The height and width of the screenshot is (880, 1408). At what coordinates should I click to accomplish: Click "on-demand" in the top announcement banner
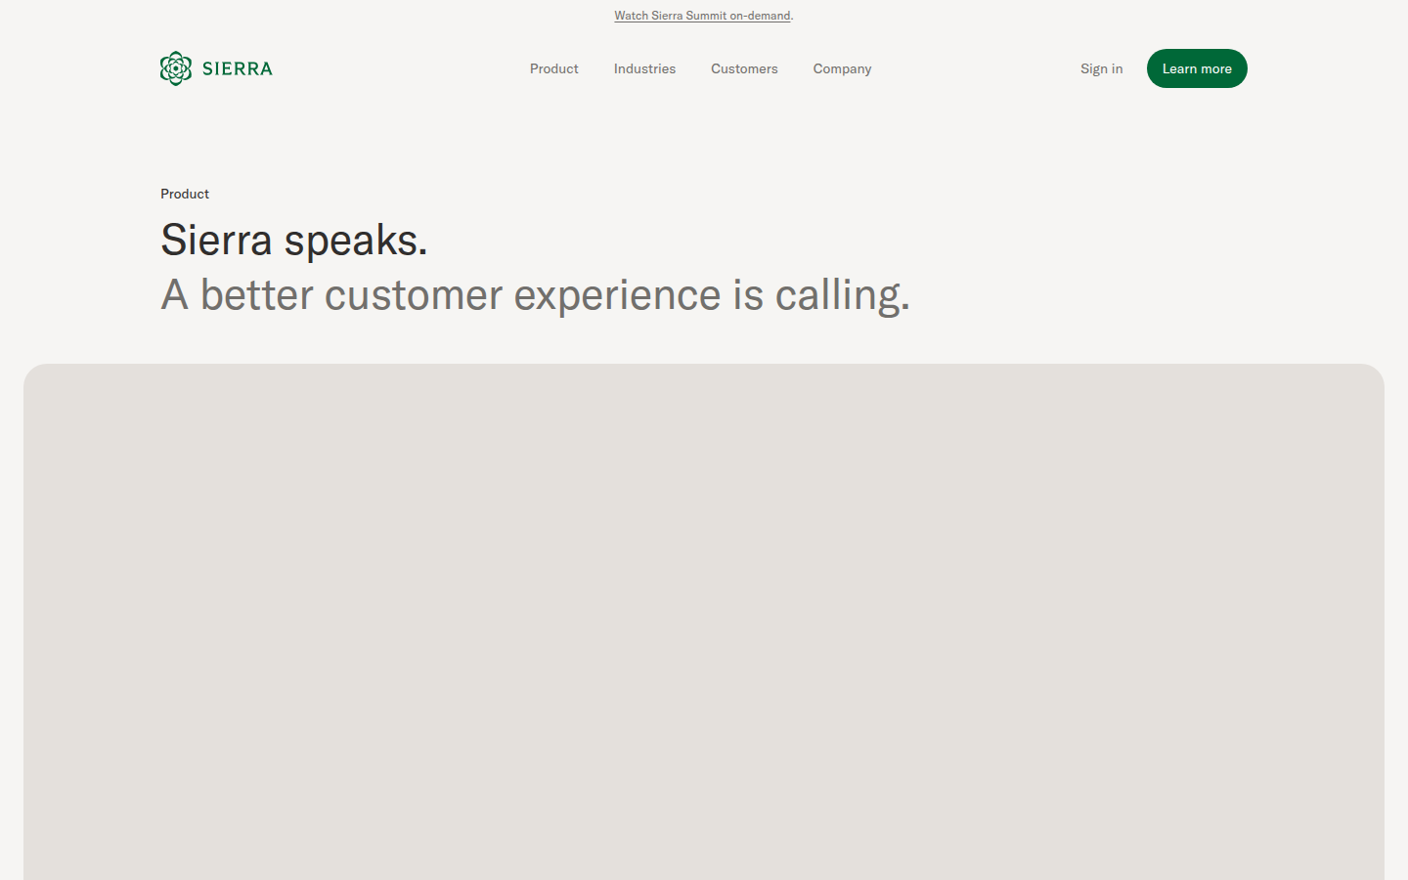coord(760,16)
